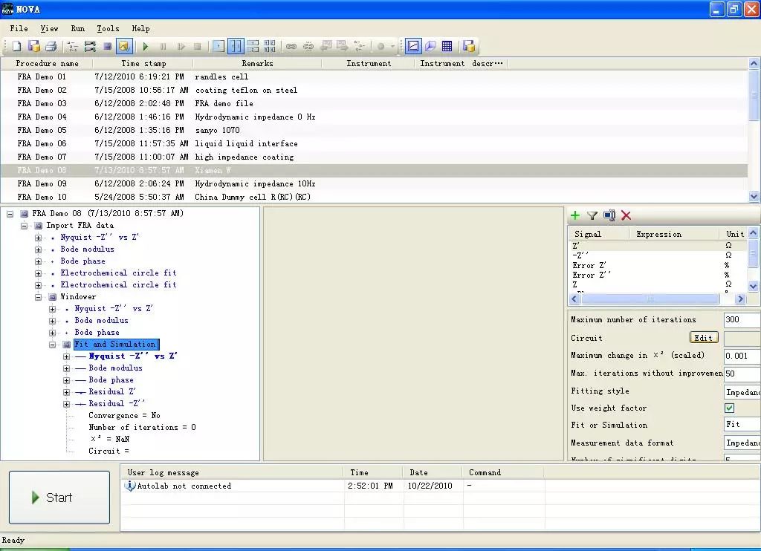Click the Remarks column header
This screenshot has width=761, height=551.
pyautogui.click(x=257, y=64)
